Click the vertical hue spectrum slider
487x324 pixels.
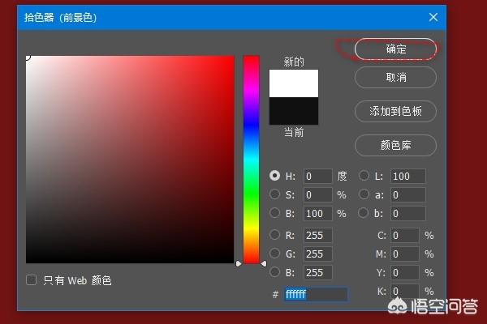click(251, 160)
